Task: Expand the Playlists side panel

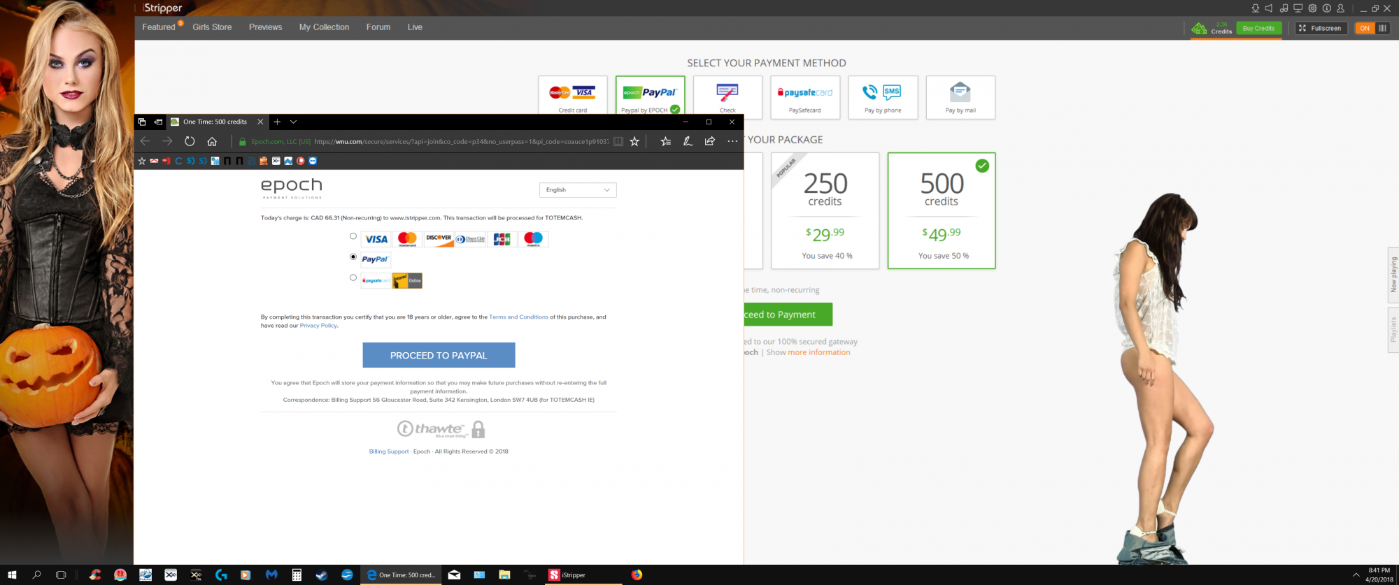Action: (1393, 330)
